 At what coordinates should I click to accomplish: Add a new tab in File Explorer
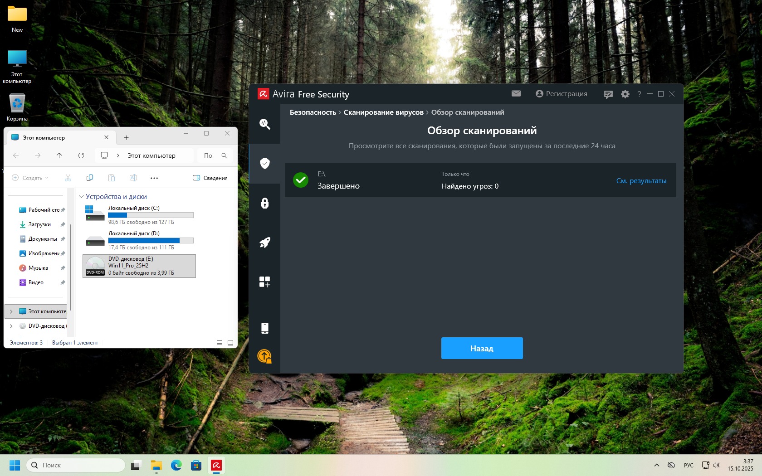127,138
